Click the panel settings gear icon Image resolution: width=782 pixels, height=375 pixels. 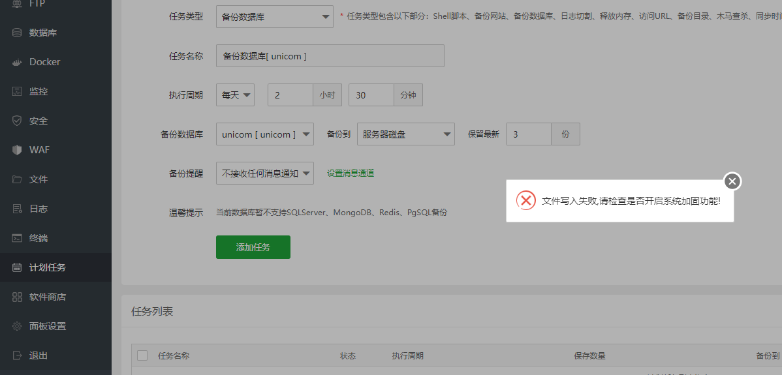pyautogui.click(x=17, y=326)
